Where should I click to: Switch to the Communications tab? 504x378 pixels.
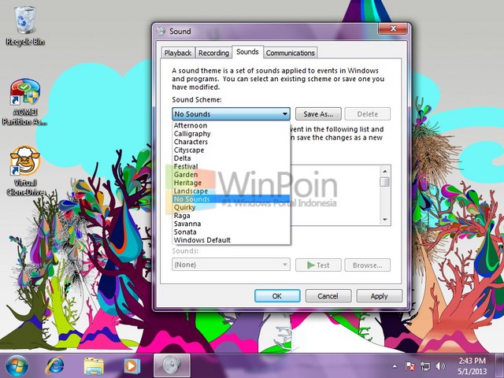tap(291, 53)
